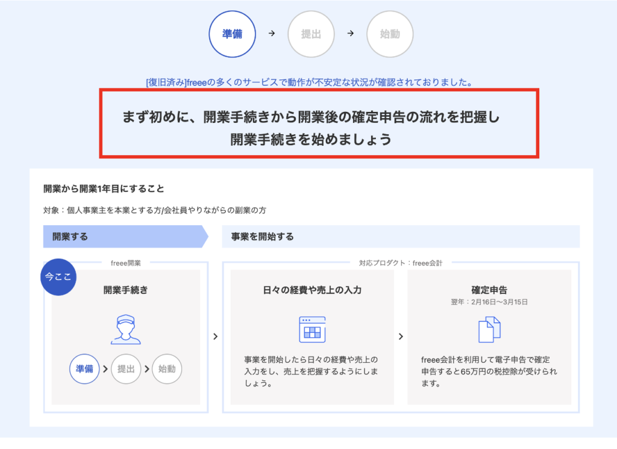
Task: Click chevron between 開業手続き and 日々の経費 cards
Action: [x=215, y=336]
